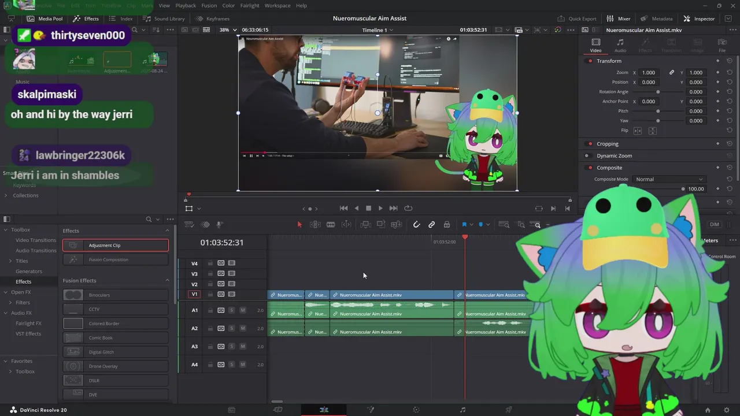
Task: Open the Timeline 1 name dropdown
Action: tap(378, 29)
